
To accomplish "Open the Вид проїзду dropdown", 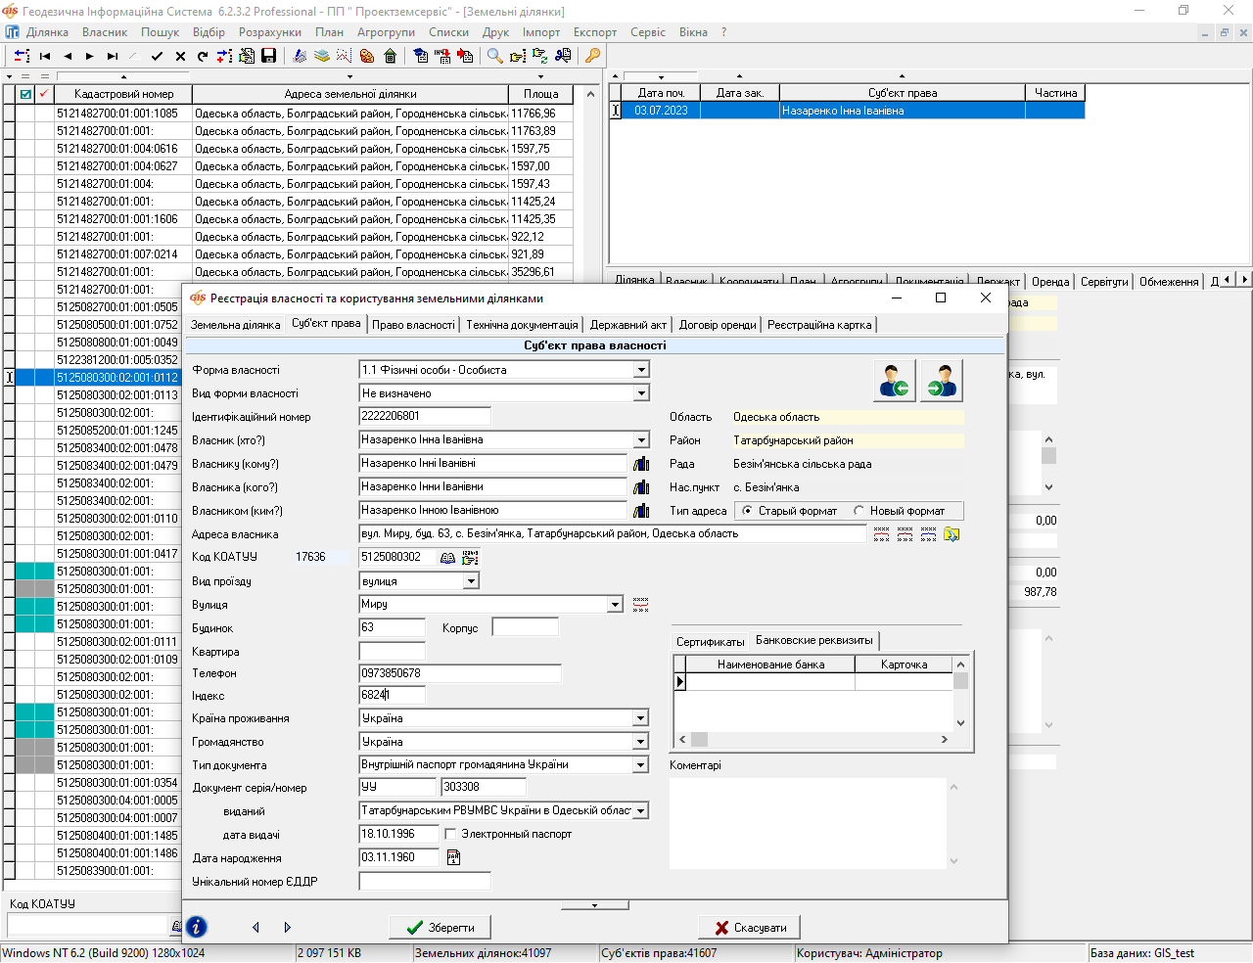I will (471, 581).
